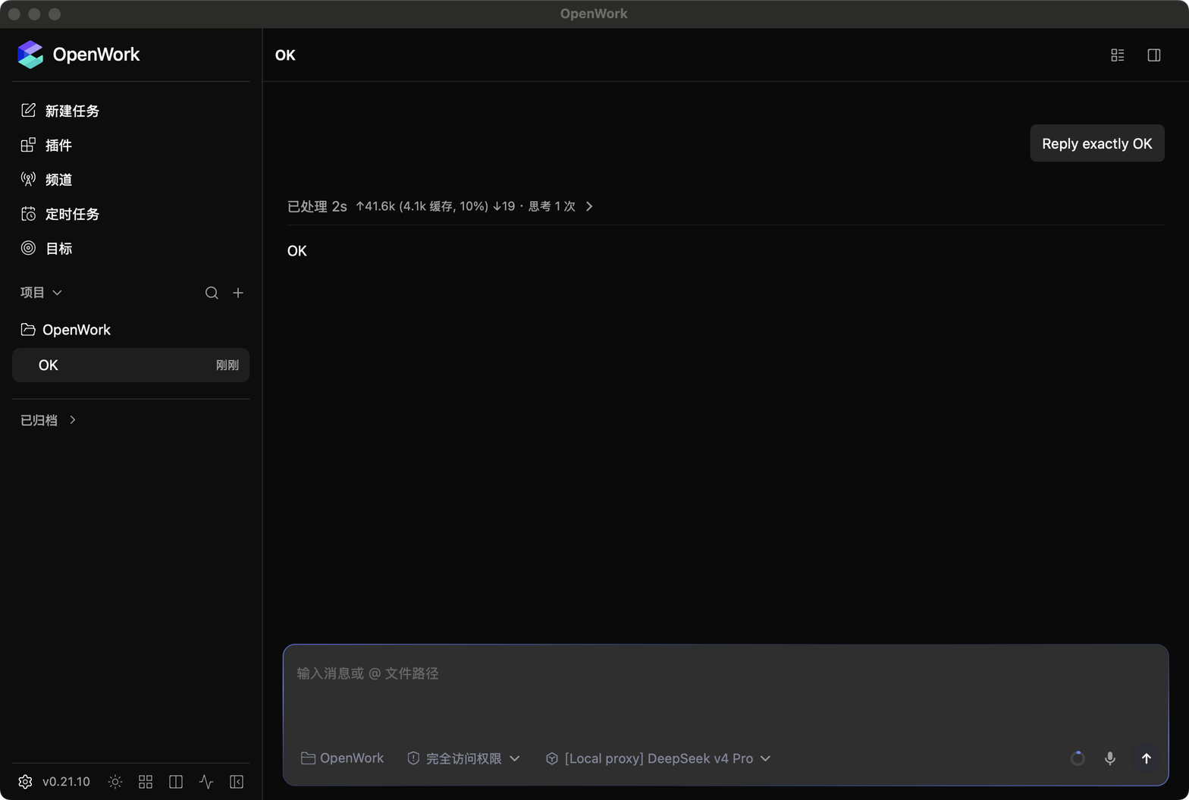The width and height of the screenshot is (1189, 800).
Task: Click the cube icon beside the model name
Action: click(x=552, y=758)
